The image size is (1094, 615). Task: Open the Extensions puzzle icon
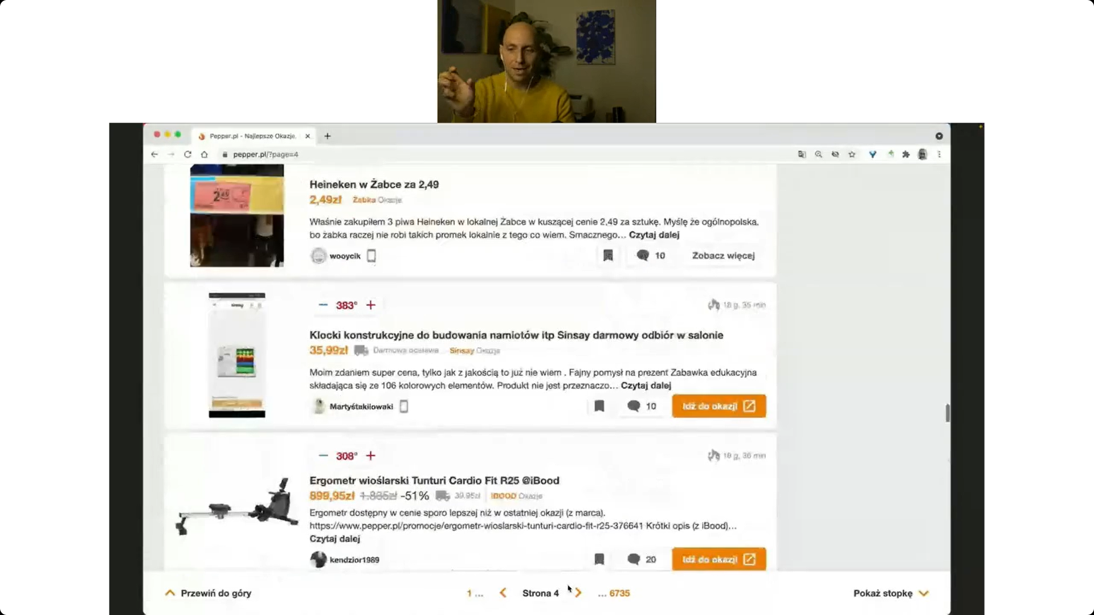tap(906, 154)
